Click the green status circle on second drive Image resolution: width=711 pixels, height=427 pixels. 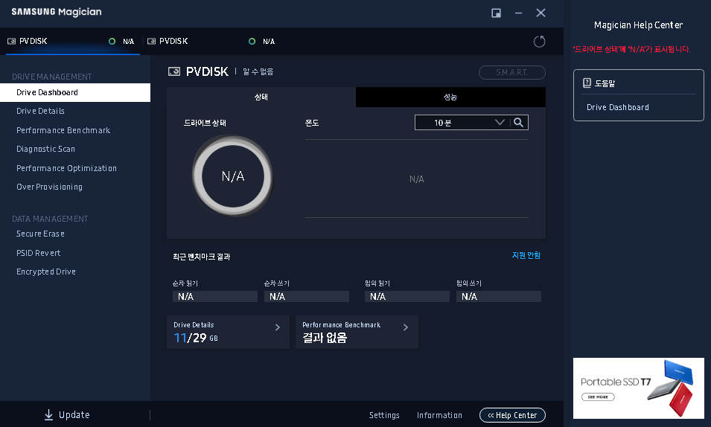252,41
